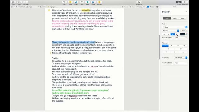Click the green tracked text 'Andrew knew a place'

click(x=61, y=93)
